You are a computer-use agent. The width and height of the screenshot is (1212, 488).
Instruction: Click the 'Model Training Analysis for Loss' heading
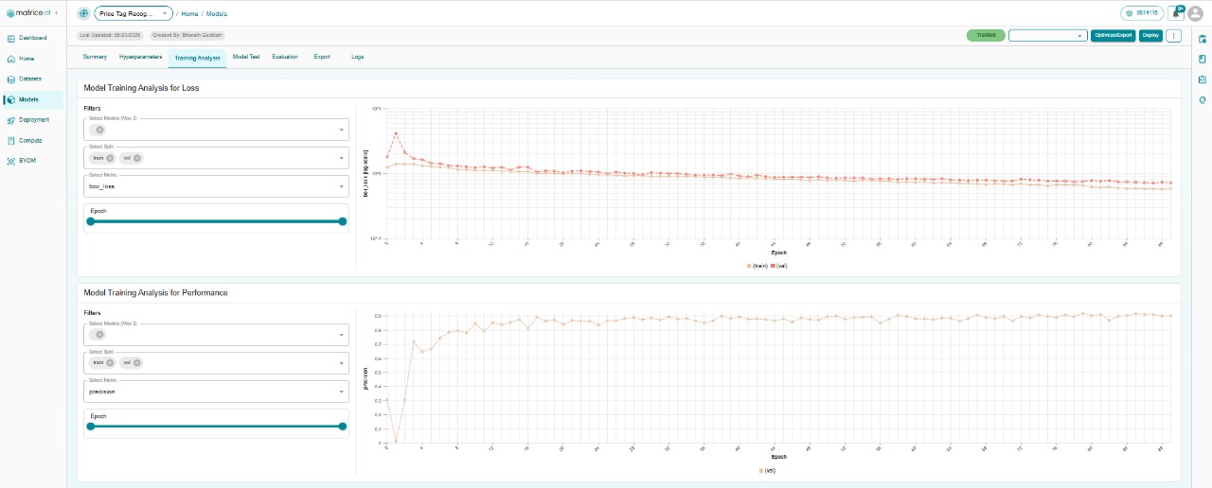[x=141, y=88]
